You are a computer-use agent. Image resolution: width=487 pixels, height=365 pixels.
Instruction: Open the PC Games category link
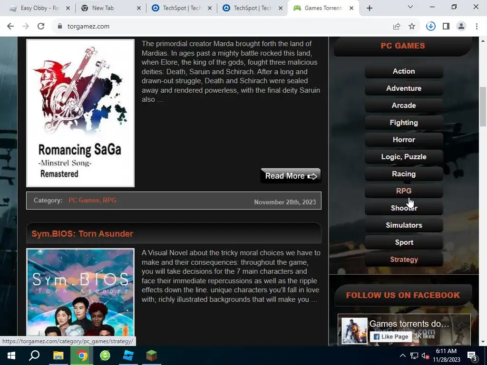84,200
